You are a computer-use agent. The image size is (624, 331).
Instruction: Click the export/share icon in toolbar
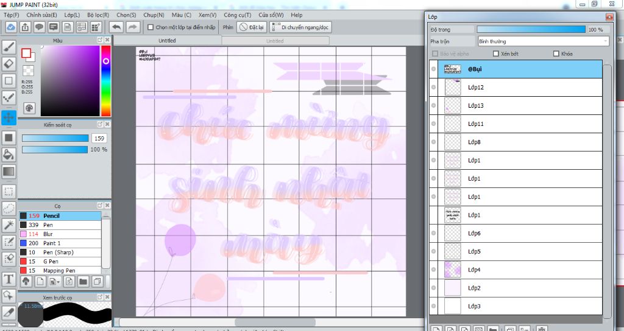pos(25,27)
